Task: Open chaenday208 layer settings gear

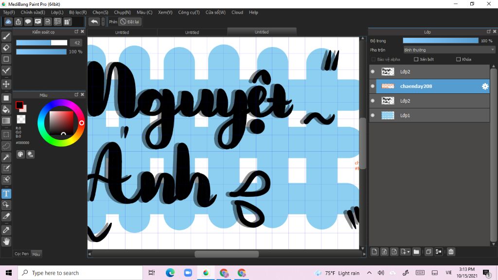Action: click(485, 86)
